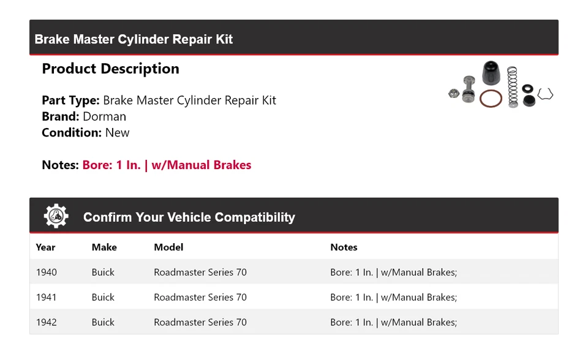Screen dimensions: 588x354
Task: Click the Brake Master Cylinder Repair Kit header
Action: click(134, 39)
